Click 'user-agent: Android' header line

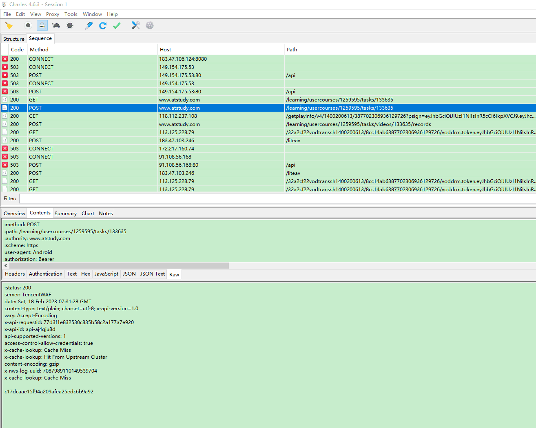coord(28,252)
